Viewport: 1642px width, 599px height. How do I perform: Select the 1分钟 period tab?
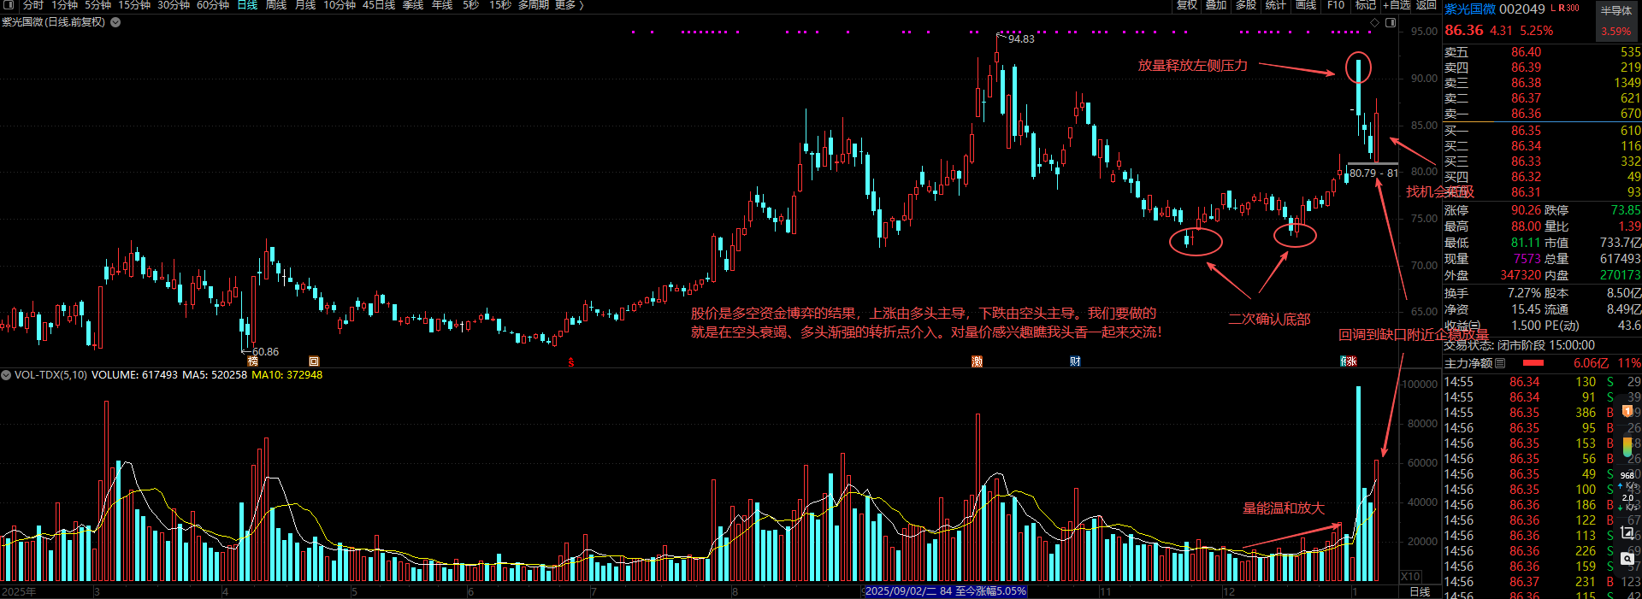tap(64, 5)
